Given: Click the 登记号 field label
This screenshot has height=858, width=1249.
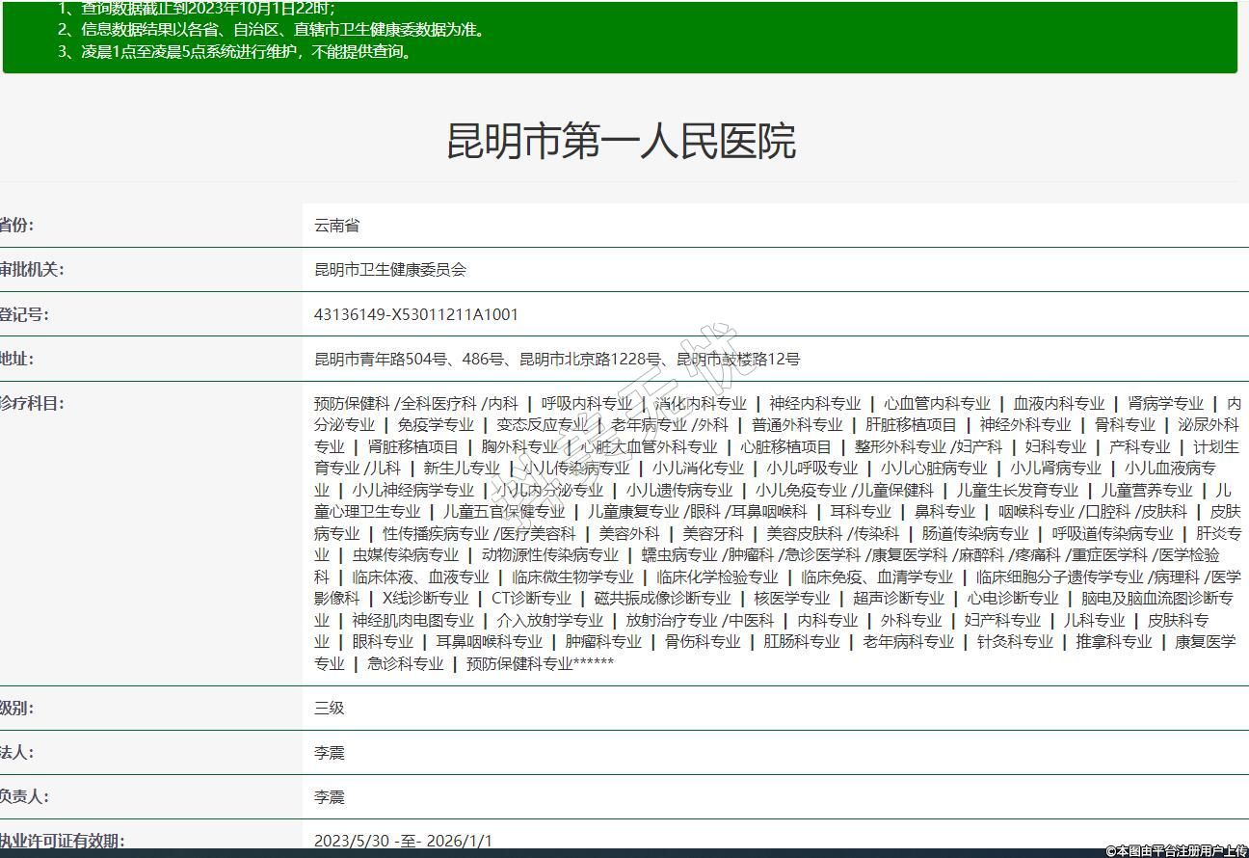Looking at the screenshot, I should pos(23,314).
